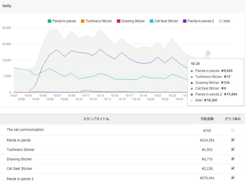Click the pink Drawing Sticker legend swatch
Image resolution: width=246 pixels, height=183 pixels.
pyautogui.click(x=119, y=21)
